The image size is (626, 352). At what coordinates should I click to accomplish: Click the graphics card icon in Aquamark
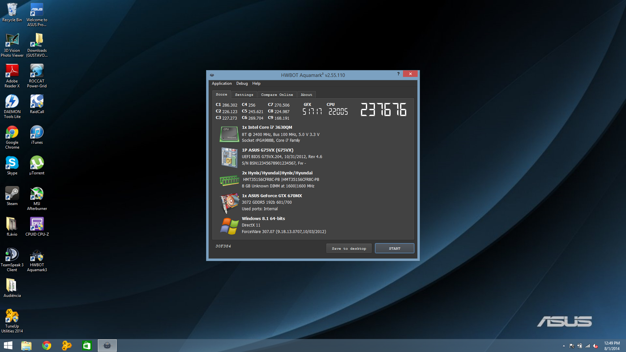(229, 203)
